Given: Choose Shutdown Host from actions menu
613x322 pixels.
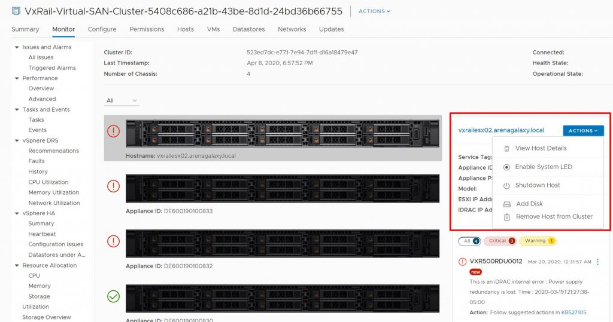Looking at the screenshot, I should tap(548, 185).
